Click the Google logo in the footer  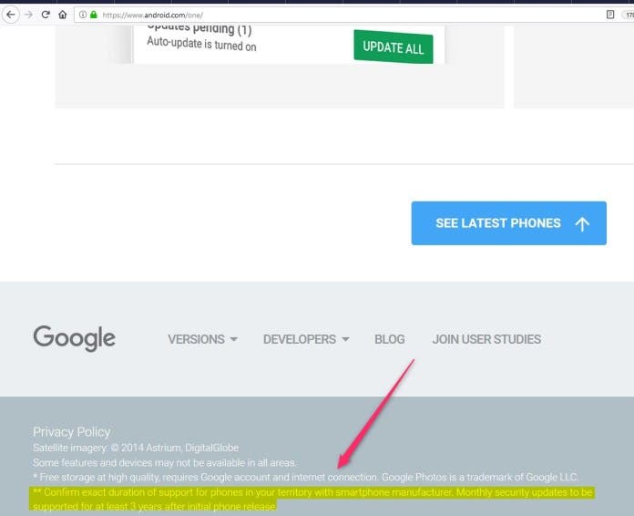pyautogui.click(x=74, y=338)
